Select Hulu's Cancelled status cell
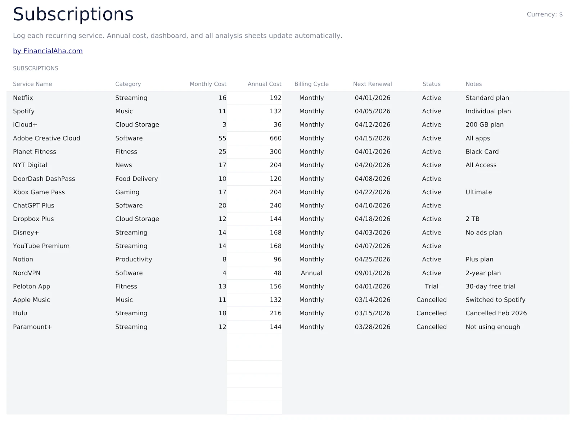This screenshot has height=421, width=576. click(x=432, y=313)
